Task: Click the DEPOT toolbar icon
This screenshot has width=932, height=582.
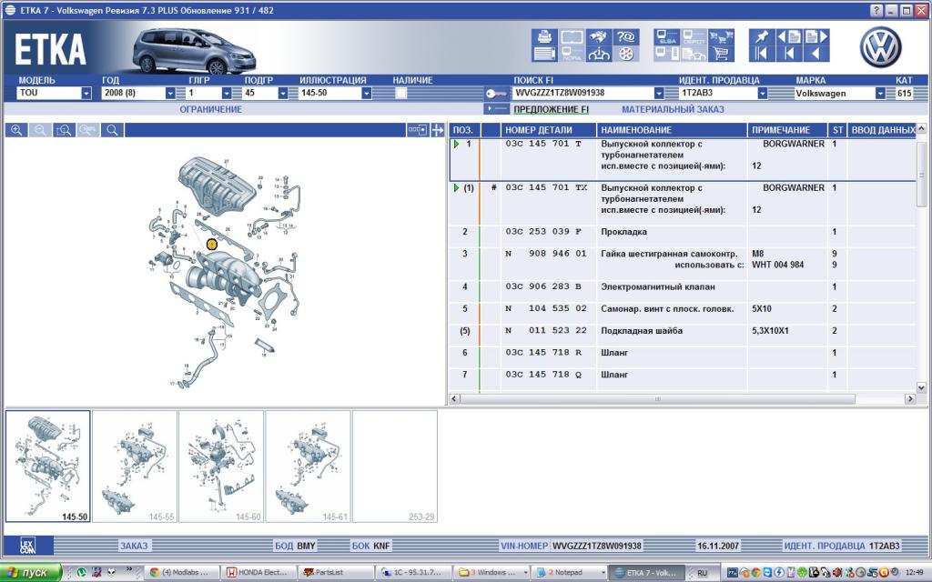Action: coord(694,36)
